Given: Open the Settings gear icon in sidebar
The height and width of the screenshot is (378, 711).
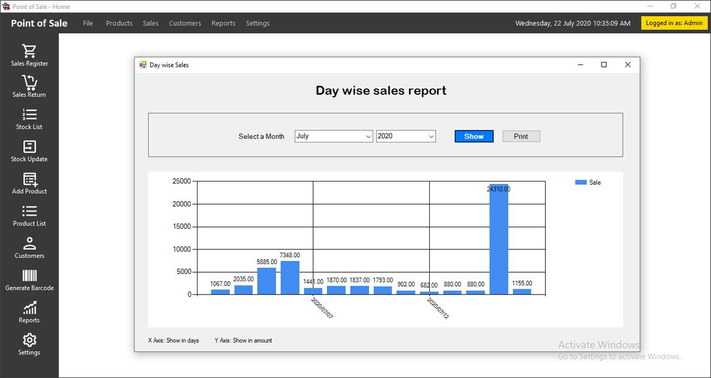Looking at the screenshot, I should click(x=30, y=340).
